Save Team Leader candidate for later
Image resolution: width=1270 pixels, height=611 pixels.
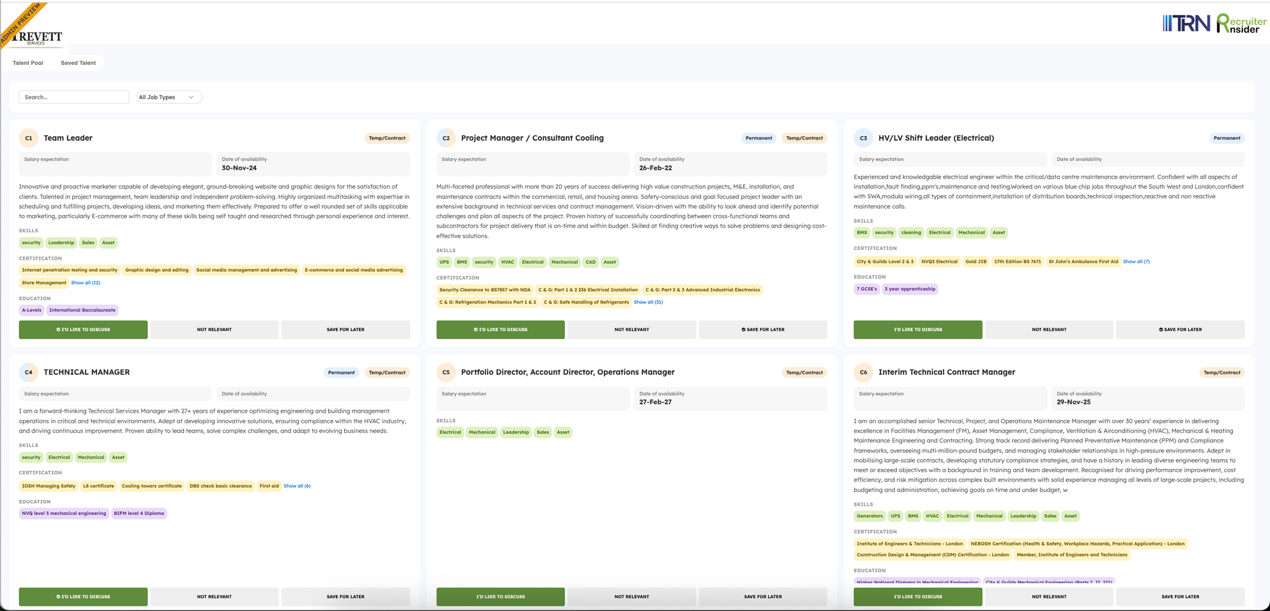click(345, 329)
